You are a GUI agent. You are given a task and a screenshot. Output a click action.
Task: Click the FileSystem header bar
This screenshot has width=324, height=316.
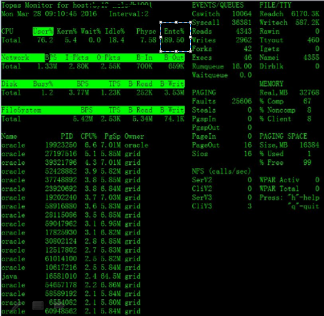pyautogui.click(x=93, y=110)
